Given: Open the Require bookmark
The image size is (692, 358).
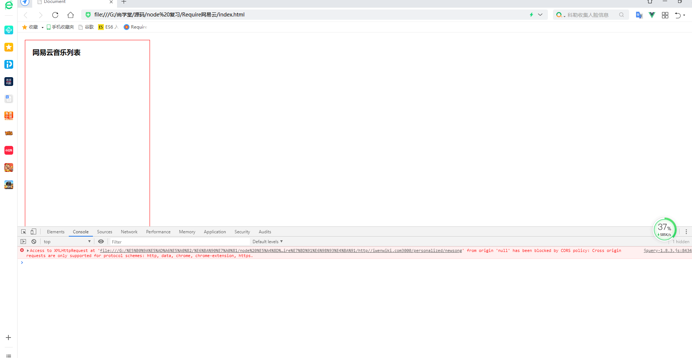Looking at the screenshot, I should pyautogui.click(x=135, y=27).
